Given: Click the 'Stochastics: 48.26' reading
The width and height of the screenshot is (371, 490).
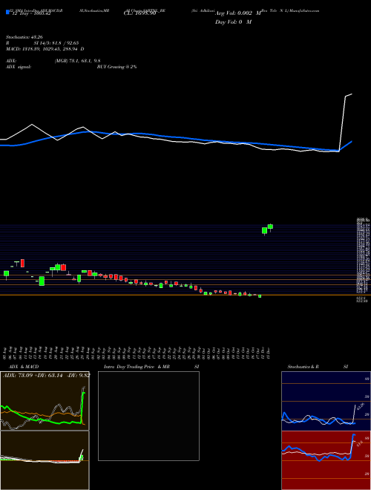Looking at the screenshot, I should [x=24, y=37].
